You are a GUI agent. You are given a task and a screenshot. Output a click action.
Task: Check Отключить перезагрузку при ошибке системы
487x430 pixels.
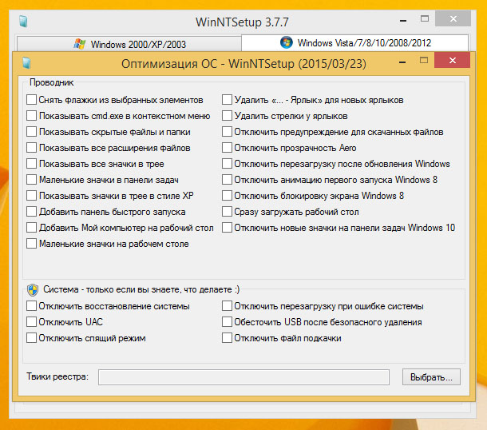point(227,306)
